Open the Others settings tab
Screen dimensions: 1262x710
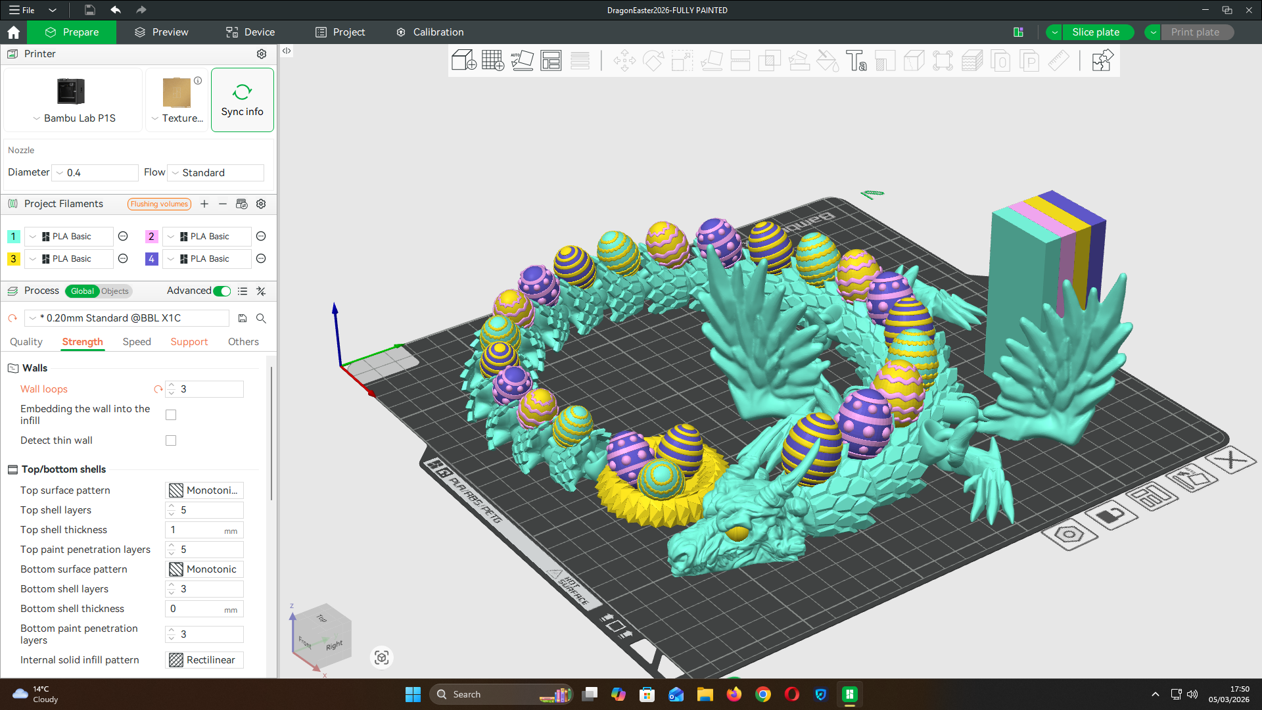(x=243, y=342)
